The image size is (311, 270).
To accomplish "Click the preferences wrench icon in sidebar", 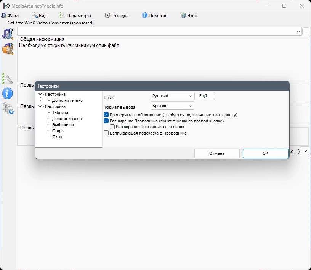I will point(7,79).
